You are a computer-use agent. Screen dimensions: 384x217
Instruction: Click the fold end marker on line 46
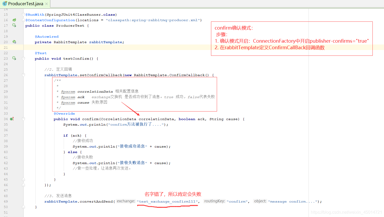click(x=23, y=185)
